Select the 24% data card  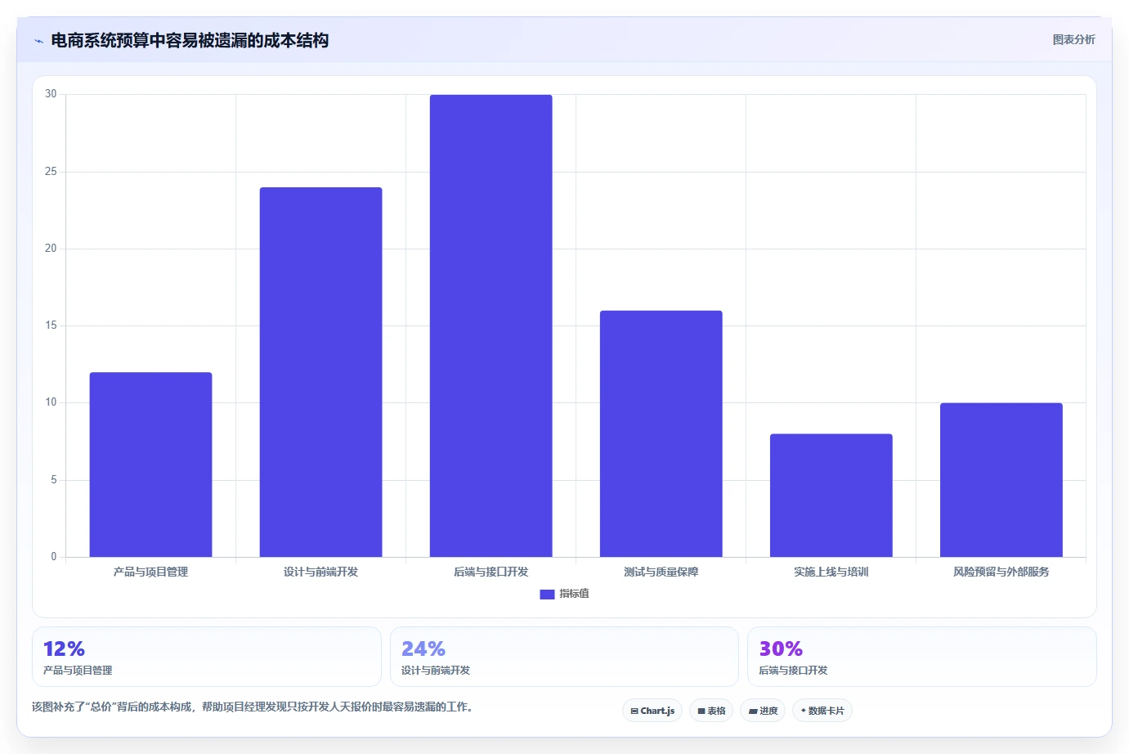(564, 657)
